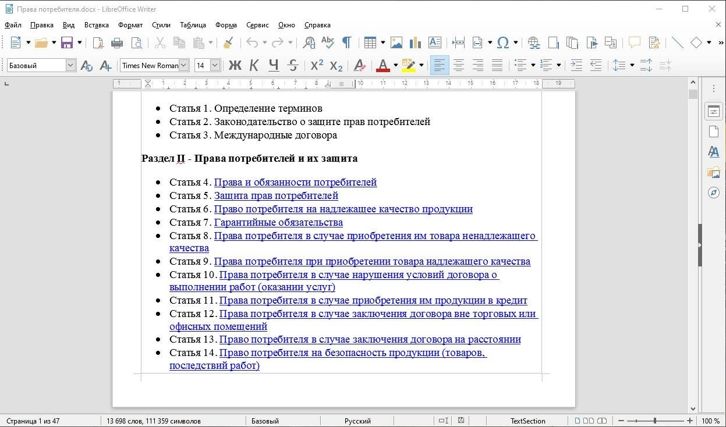
Task: Insert a comment using the speech bubble icon
Action: (x=634, y=42)
